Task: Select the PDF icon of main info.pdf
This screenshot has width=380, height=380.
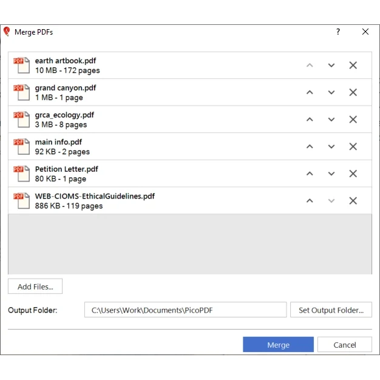Action: [x=21, y=146]
